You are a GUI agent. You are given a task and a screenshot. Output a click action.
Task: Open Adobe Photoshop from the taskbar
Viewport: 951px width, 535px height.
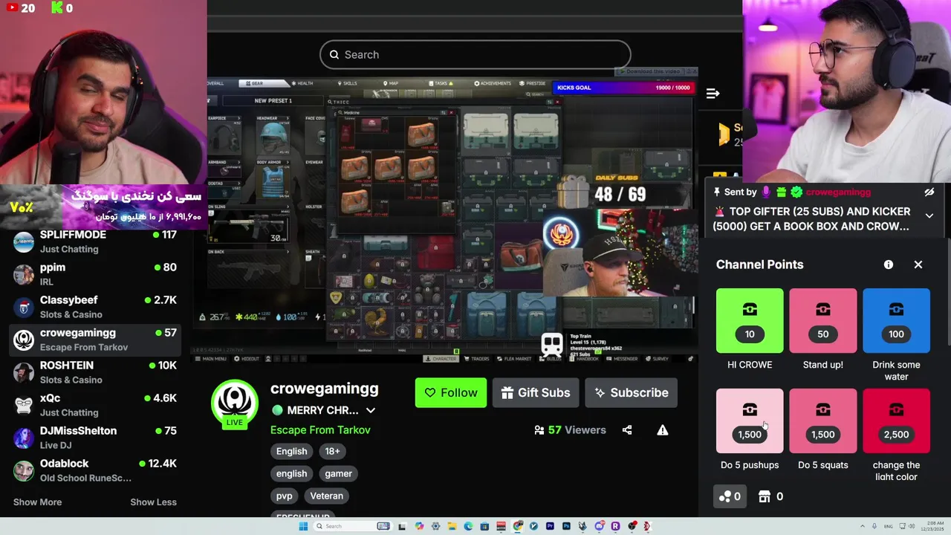tap(566, 526)
